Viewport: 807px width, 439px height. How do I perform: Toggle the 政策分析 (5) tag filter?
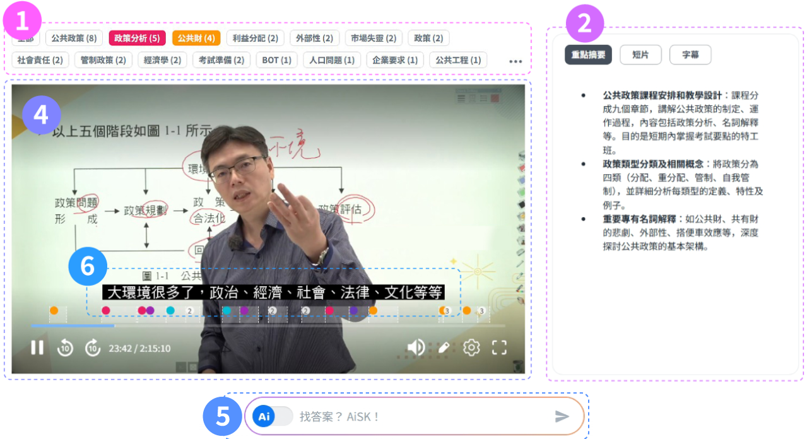pyautogui.click(x=137, y=38)
